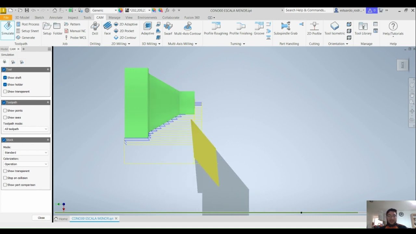Select the 3D Adaptive operation
The height and width of the screenshot is (234, 416).
pos(148,29)
